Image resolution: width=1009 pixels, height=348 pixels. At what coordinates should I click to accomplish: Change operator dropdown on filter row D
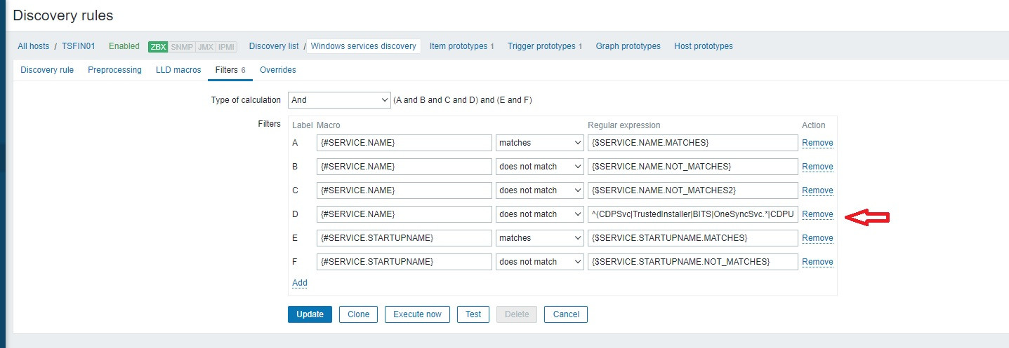click(539, 214)
